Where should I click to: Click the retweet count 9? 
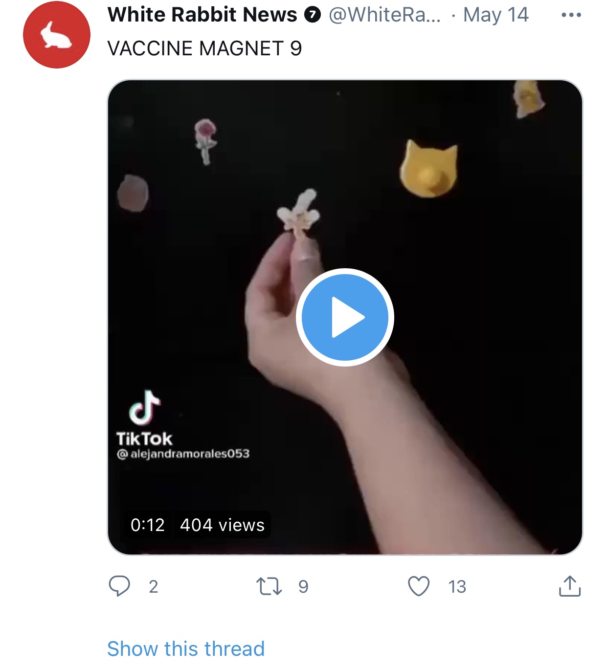click(x=303, y=586)
